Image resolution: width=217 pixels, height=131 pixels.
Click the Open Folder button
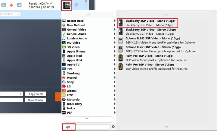[36, 100]
